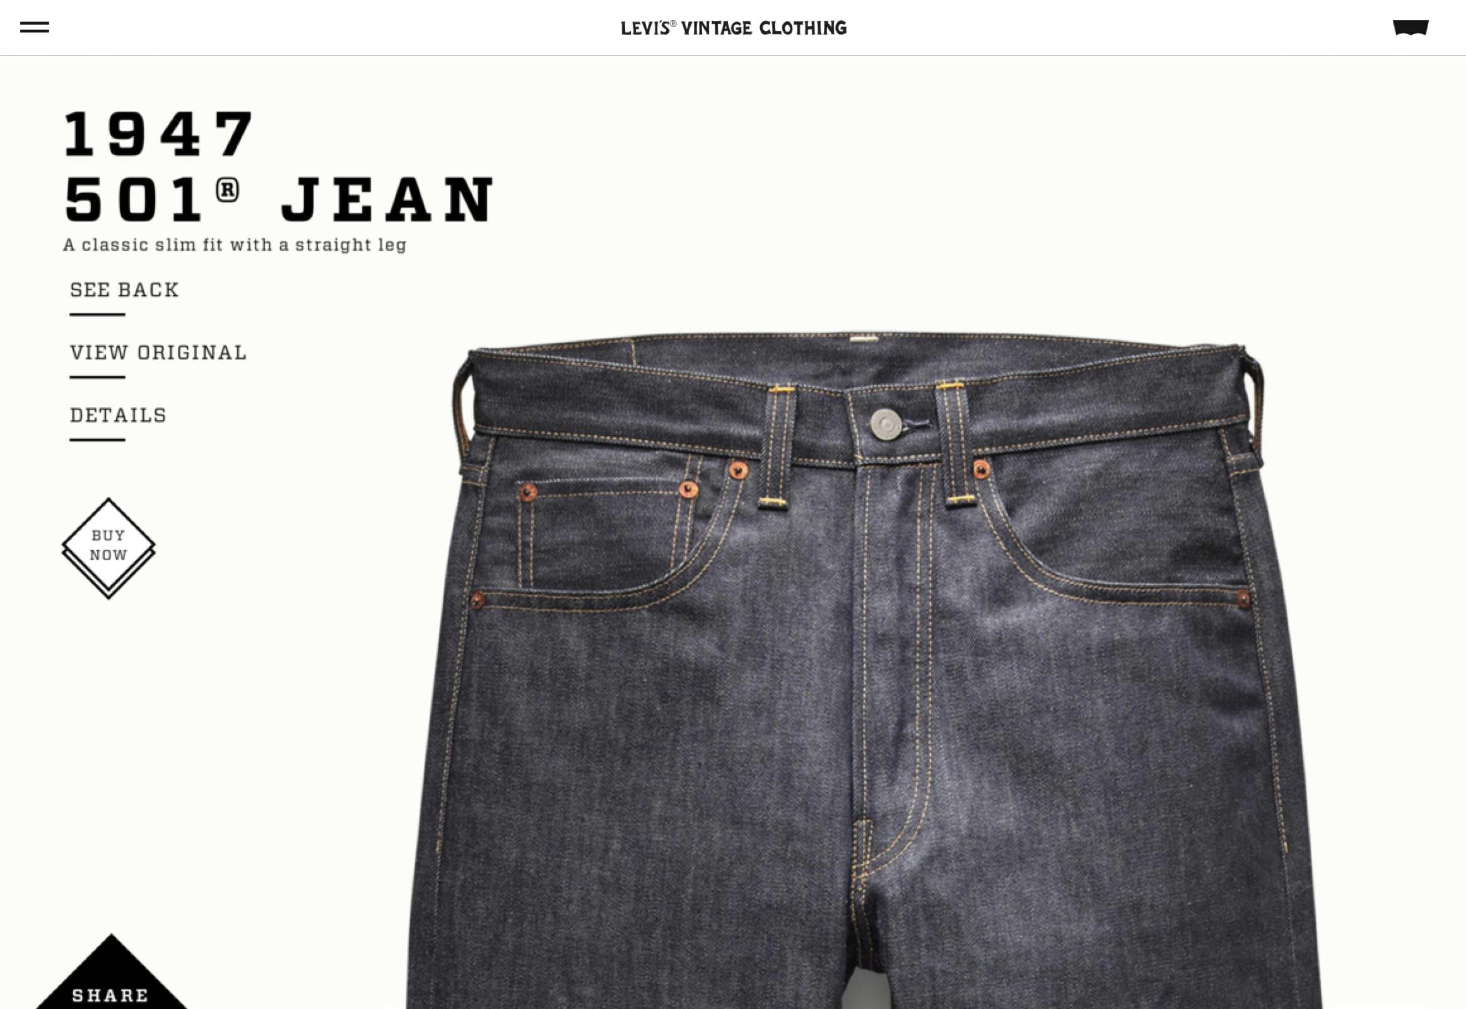Image resolution: width=1466 pixels, height=1009 pixels.
Task: Open the Details section
Action: pyautogui.click(x=118, y=416)
